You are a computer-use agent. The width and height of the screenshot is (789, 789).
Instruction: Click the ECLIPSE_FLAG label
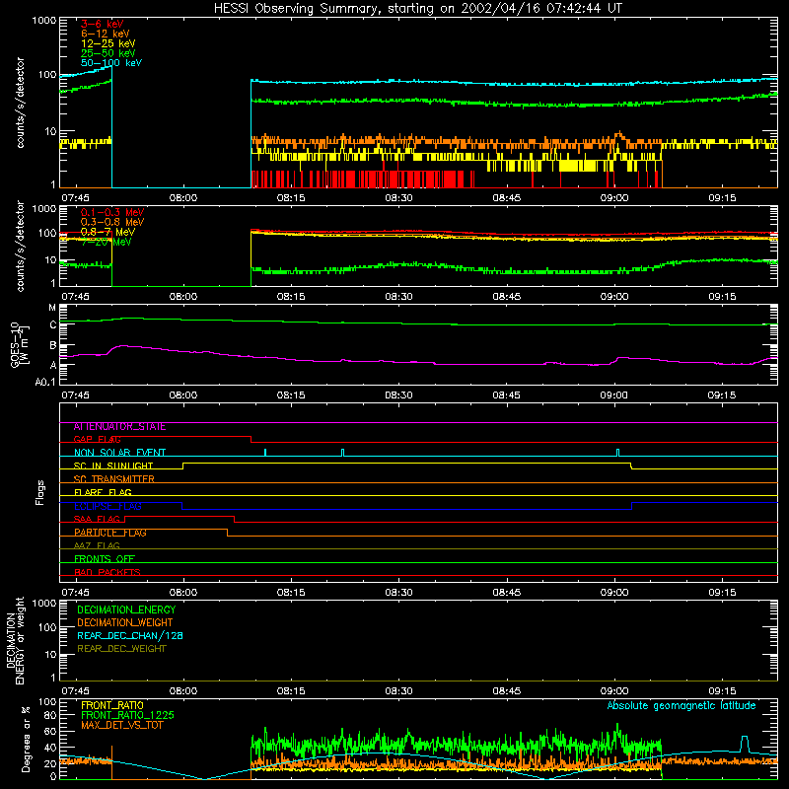[108, 506]
